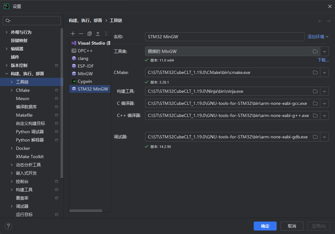Click the 确定 button
335x234 pixels.
pos(265,226)
